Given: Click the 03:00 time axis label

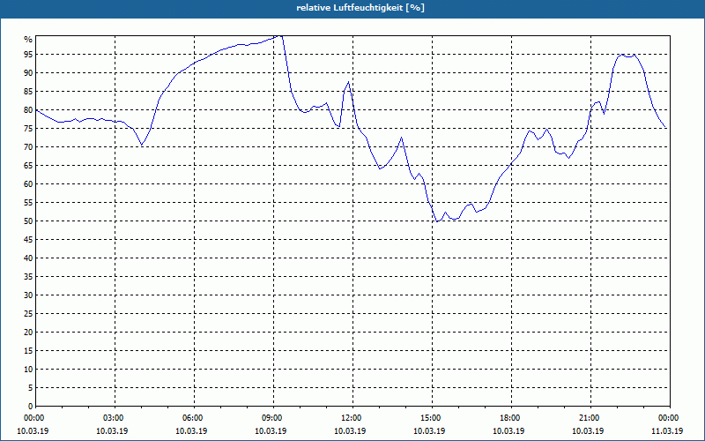Looking at the screenshot, I should [x=115, y=418].
